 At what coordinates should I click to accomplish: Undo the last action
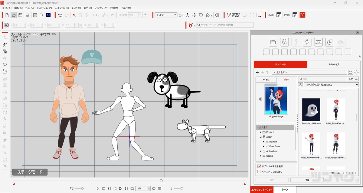click(x=60, y=15)
